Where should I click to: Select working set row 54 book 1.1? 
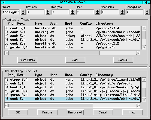coord(72,87)
